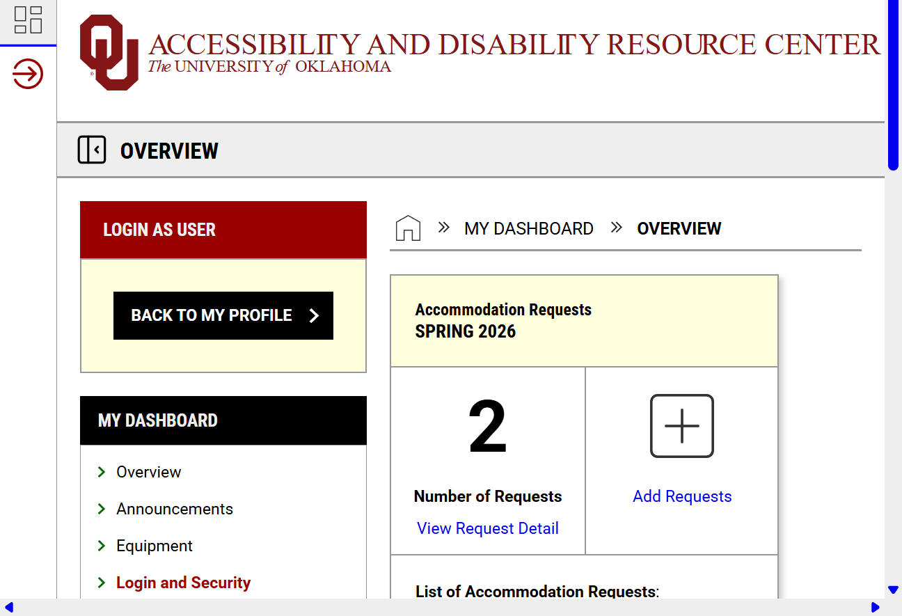Screen dimensions: 902x616
Task: Click the SPRING 2026 term heading
Action: pos(466,331)
